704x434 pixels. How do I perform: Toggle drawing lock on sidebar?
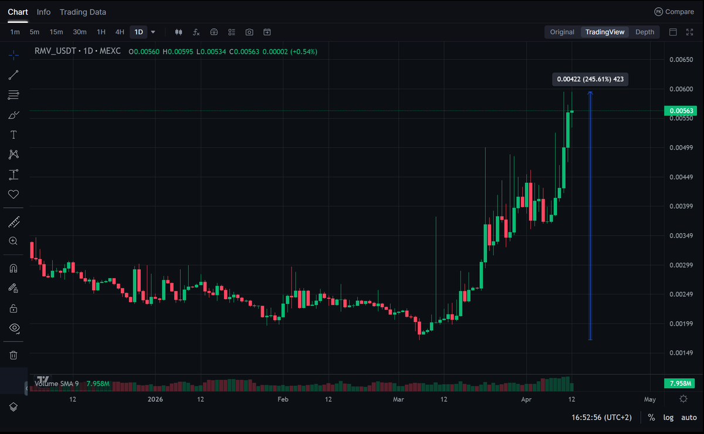(13, 307)
